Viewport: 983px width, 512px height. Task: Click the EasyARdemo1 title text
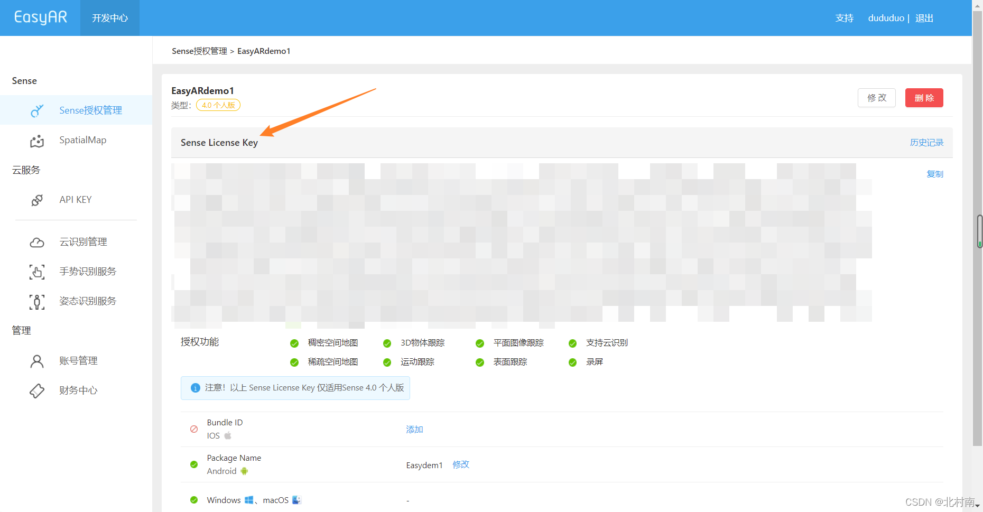202,91
